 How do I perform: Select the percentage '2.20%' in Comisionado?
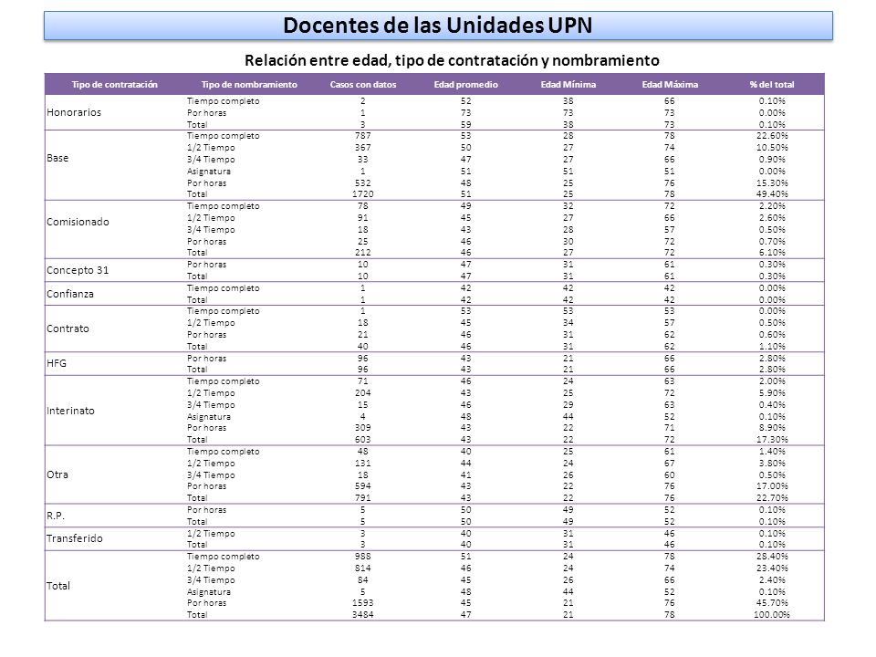click(x=772, y=206)
